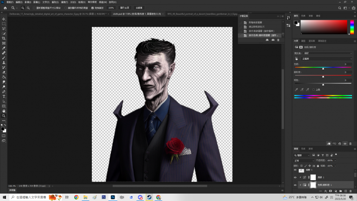Click the create new layer icon

[x=345, y=190]
